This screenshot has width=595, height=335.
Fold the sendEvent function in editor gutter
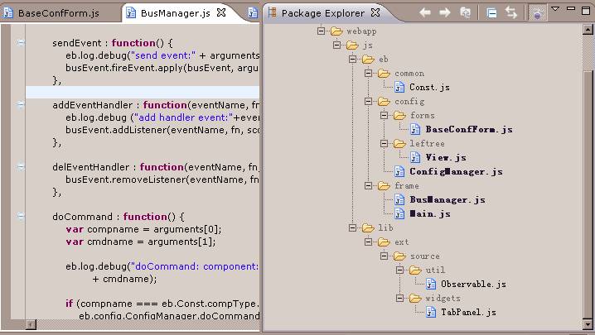(21, 42)
